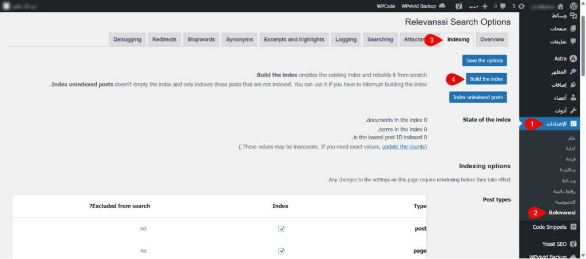Click the Save the options button
This screenshot has width=586, height=259.
tap(484, 60)
